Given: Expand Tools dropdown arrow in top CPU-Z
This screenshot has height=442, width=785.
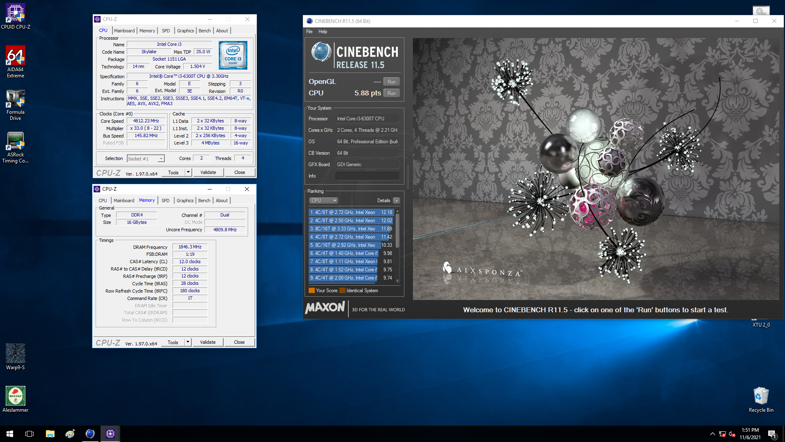Looking at the screenshot, I should click(188, 172).
